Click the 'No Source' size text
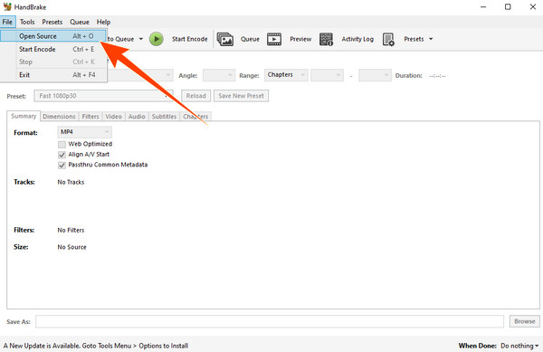 tap(72, 247)
